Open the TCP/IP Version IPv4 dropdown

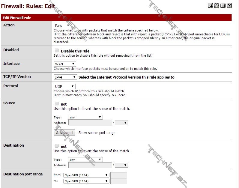pos(65,77)
